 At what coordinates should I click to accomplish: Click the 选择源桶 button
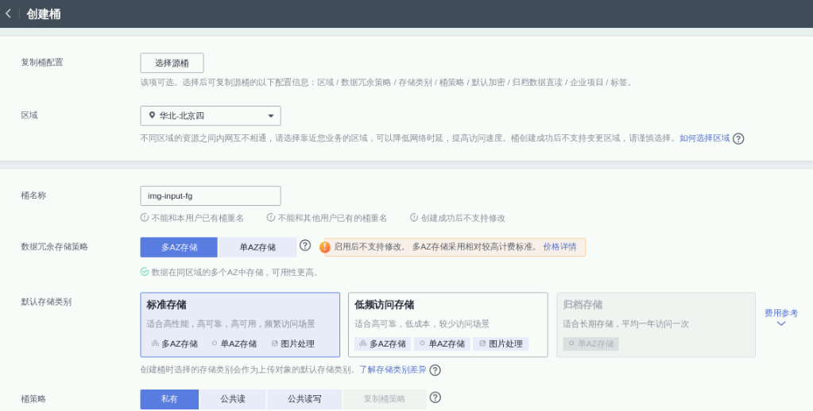click(172, 63)
